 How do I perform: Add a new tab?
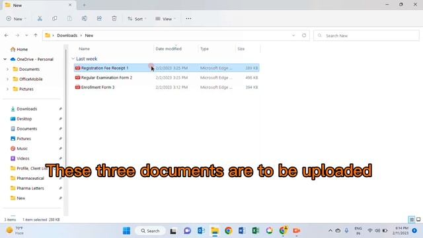(x=84, y=5)
